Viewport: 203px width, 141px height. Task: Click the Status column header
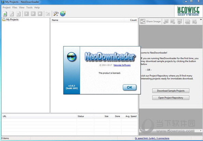point(85,116)
